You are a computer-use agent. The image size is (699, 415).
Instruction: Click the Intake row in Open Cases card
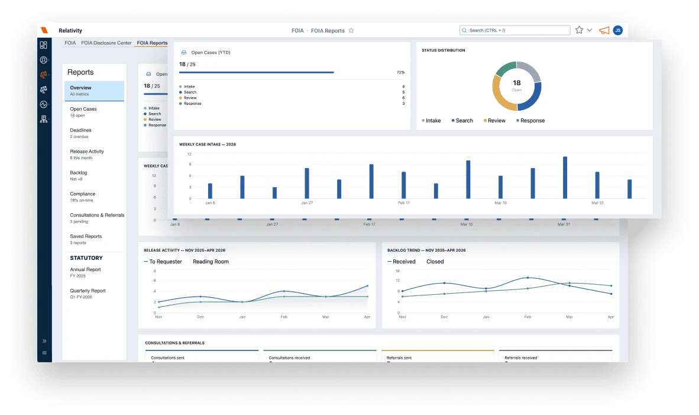(292, 86)
